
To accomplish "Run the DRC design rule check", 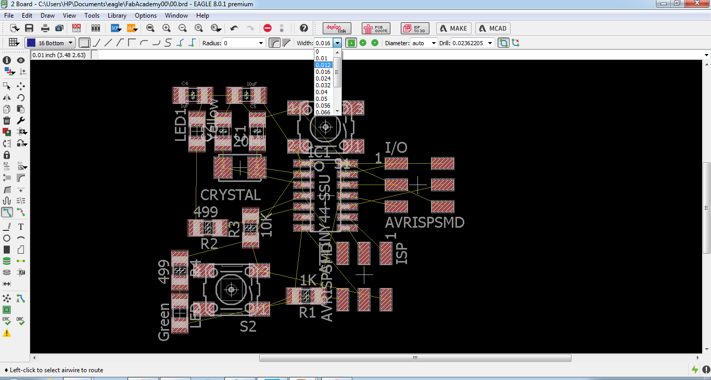I will (20, 321).
